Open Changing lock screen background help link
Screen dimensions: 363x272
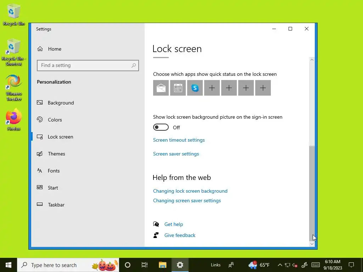190,191
